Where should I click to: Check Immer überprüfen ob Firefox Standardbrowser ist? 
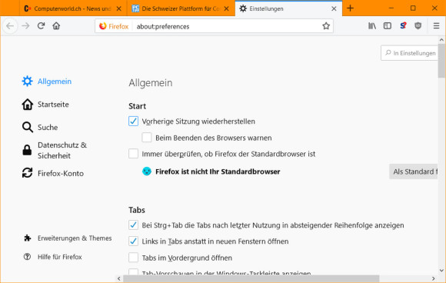coord(133,154)
